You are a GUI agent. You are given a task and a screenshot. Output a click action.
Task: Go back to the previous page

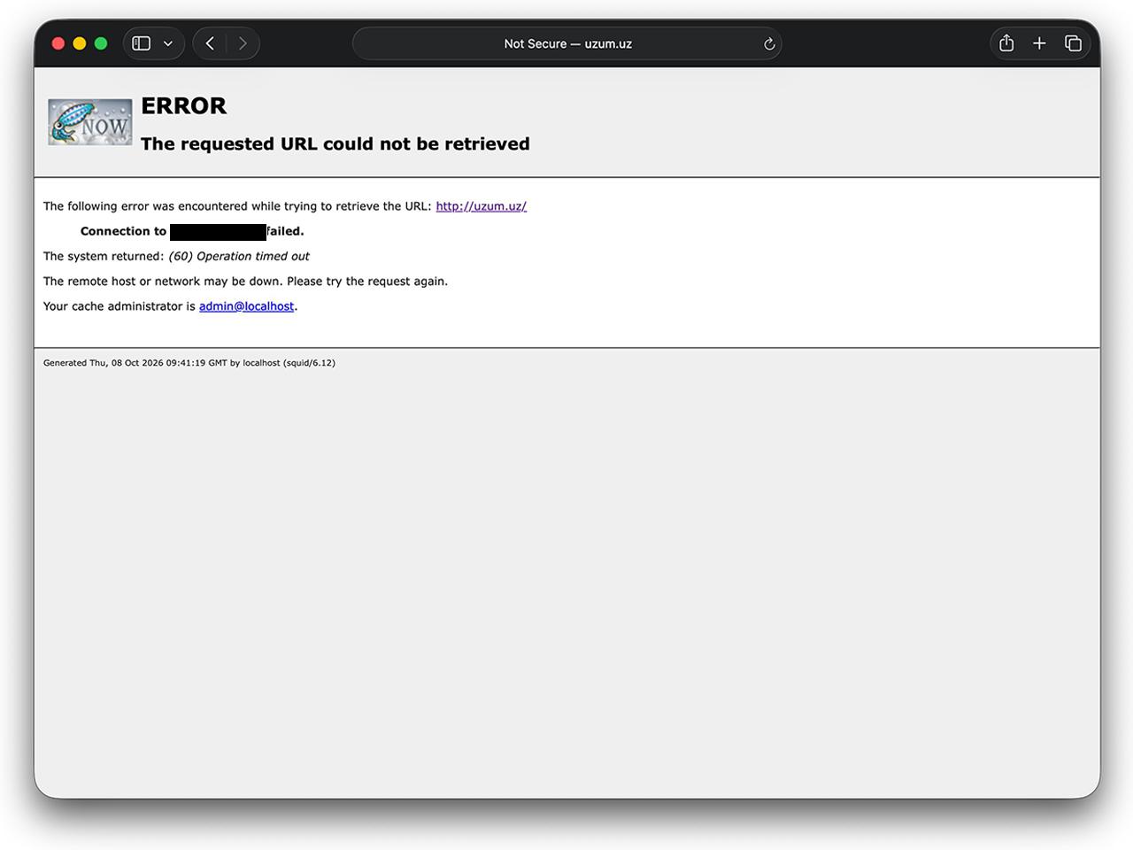pyautogui.click(x=210, y=43)
